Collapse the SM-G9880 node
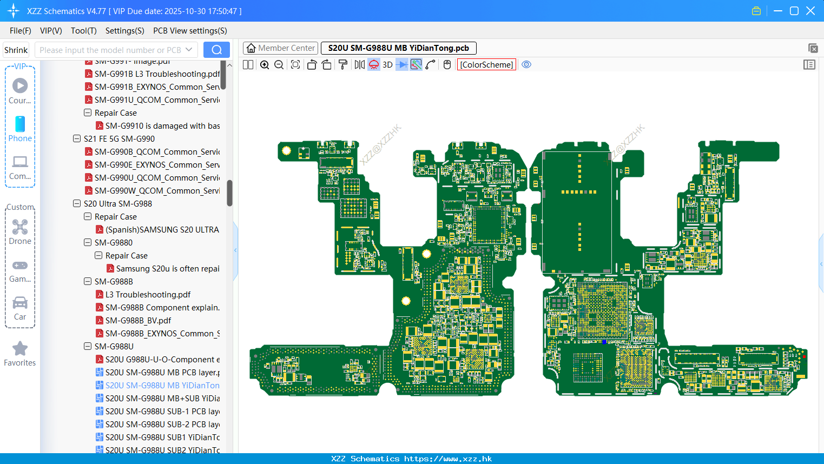The image size is (824, 464). [88, 242]
